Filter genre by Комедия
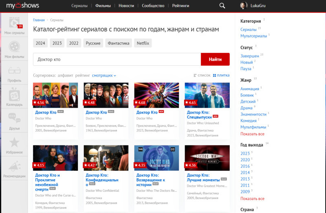This screenshot has width=326, height=213. coord(249,121)
